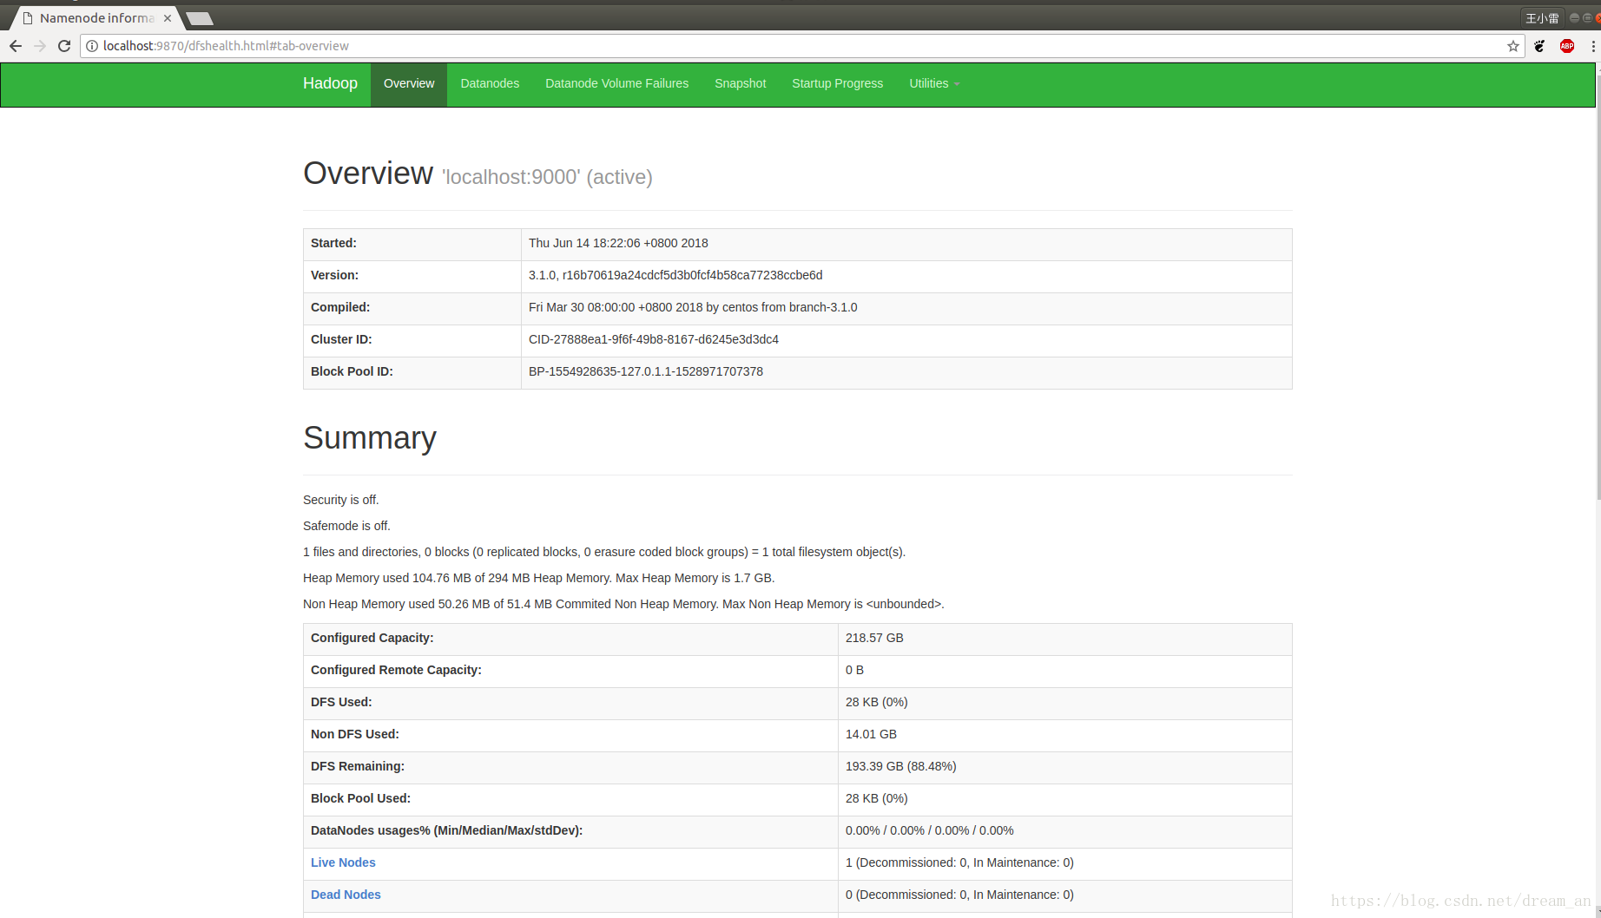Open Datanode Volume Failures tab
This screenshot has width=1601, height=918.
(x=616, y=83)
